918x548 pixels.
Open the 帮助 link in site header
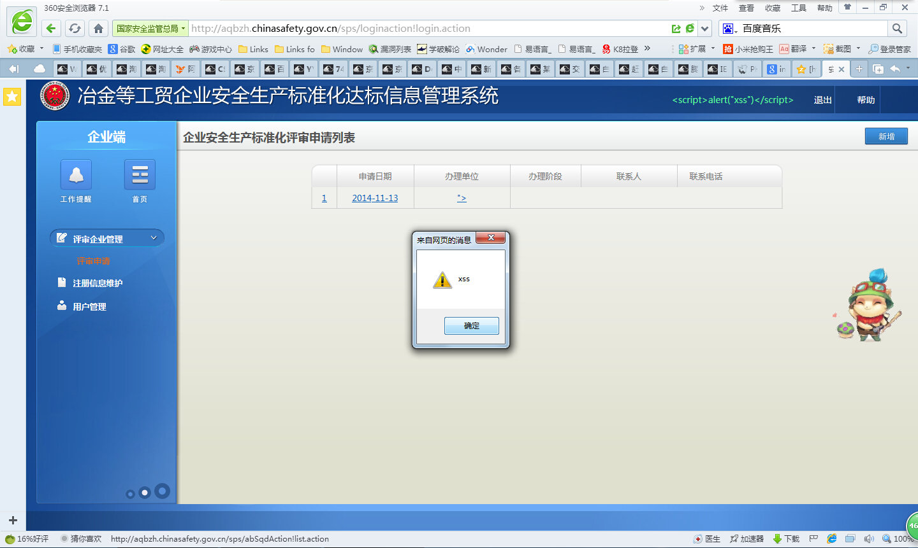point(866,100)
